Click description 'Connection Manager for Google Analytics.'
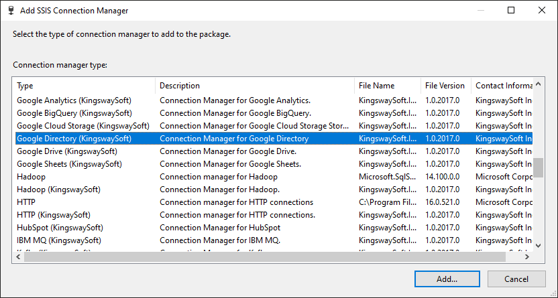The width and height of the screenshot is (558, 298). [x=235, y=100]
